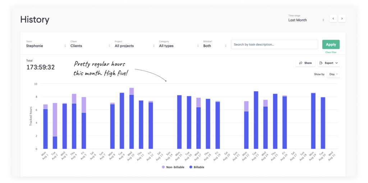Go to next time range arrow
368x183 pixels.
[x=342, y=19]
